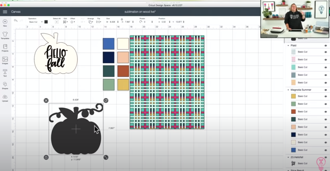The height and width of the screenshot is (171, 330).
Task: Click the Rotate icon in toolbar
Action: (x=141, y=22)
